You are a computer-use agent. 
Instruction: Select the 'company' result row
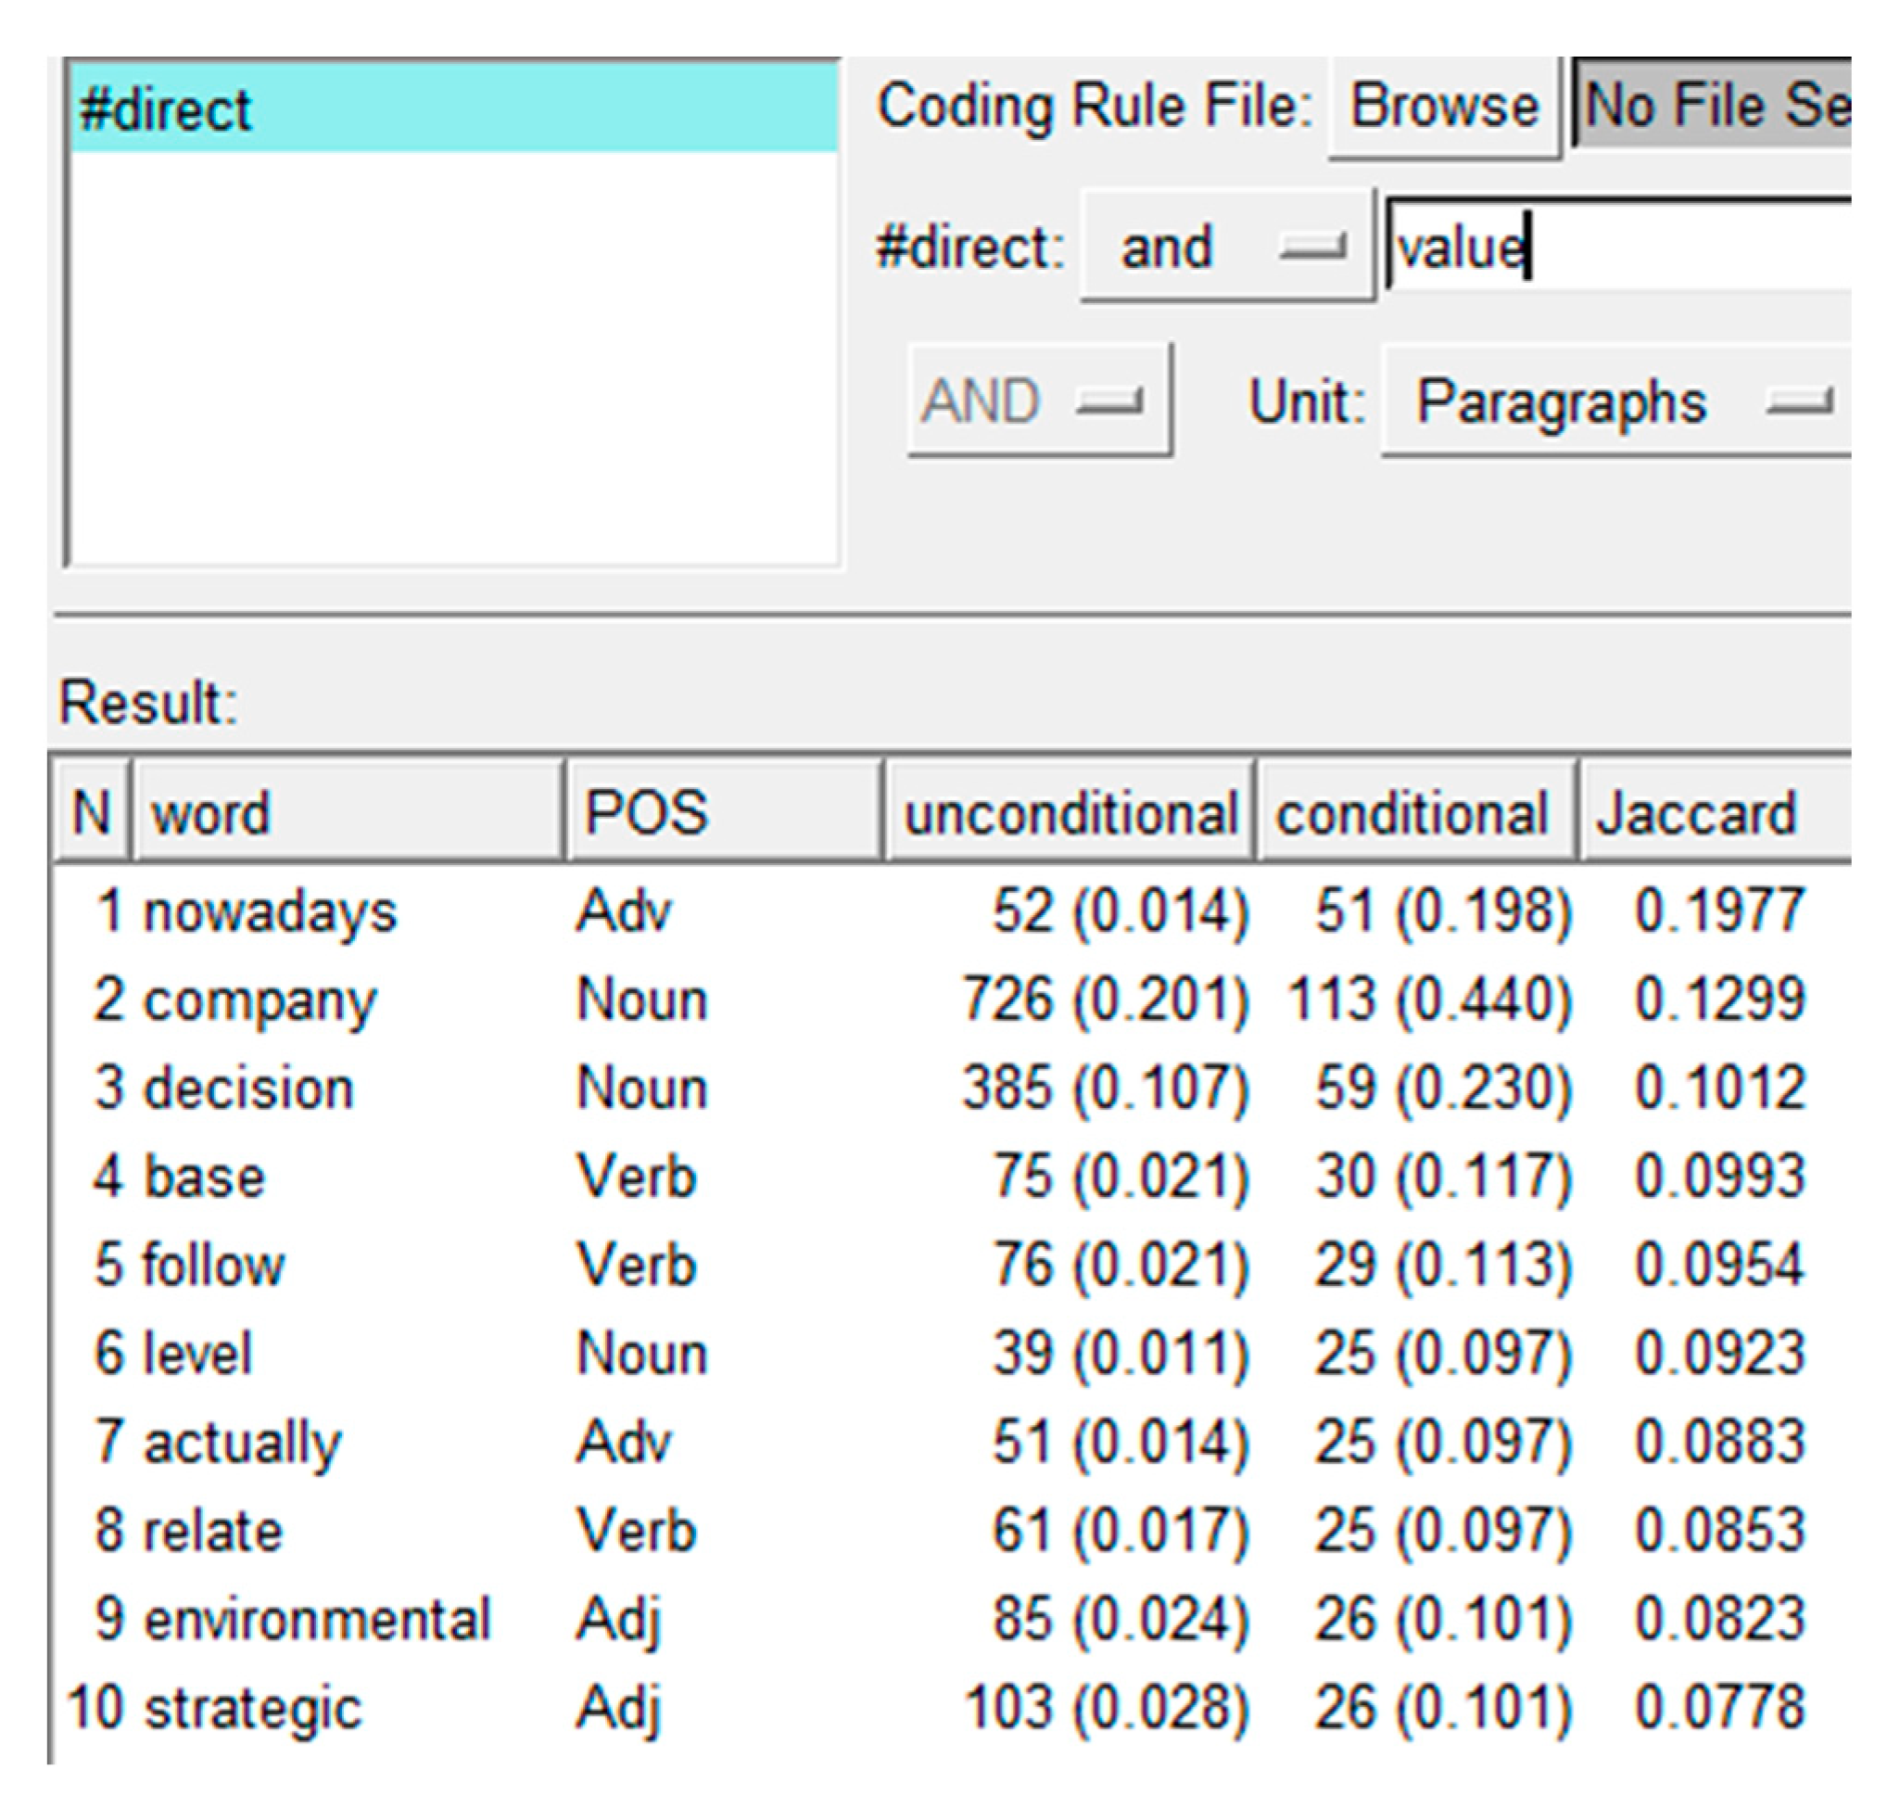pyautogui.click(x=260, y=999)
